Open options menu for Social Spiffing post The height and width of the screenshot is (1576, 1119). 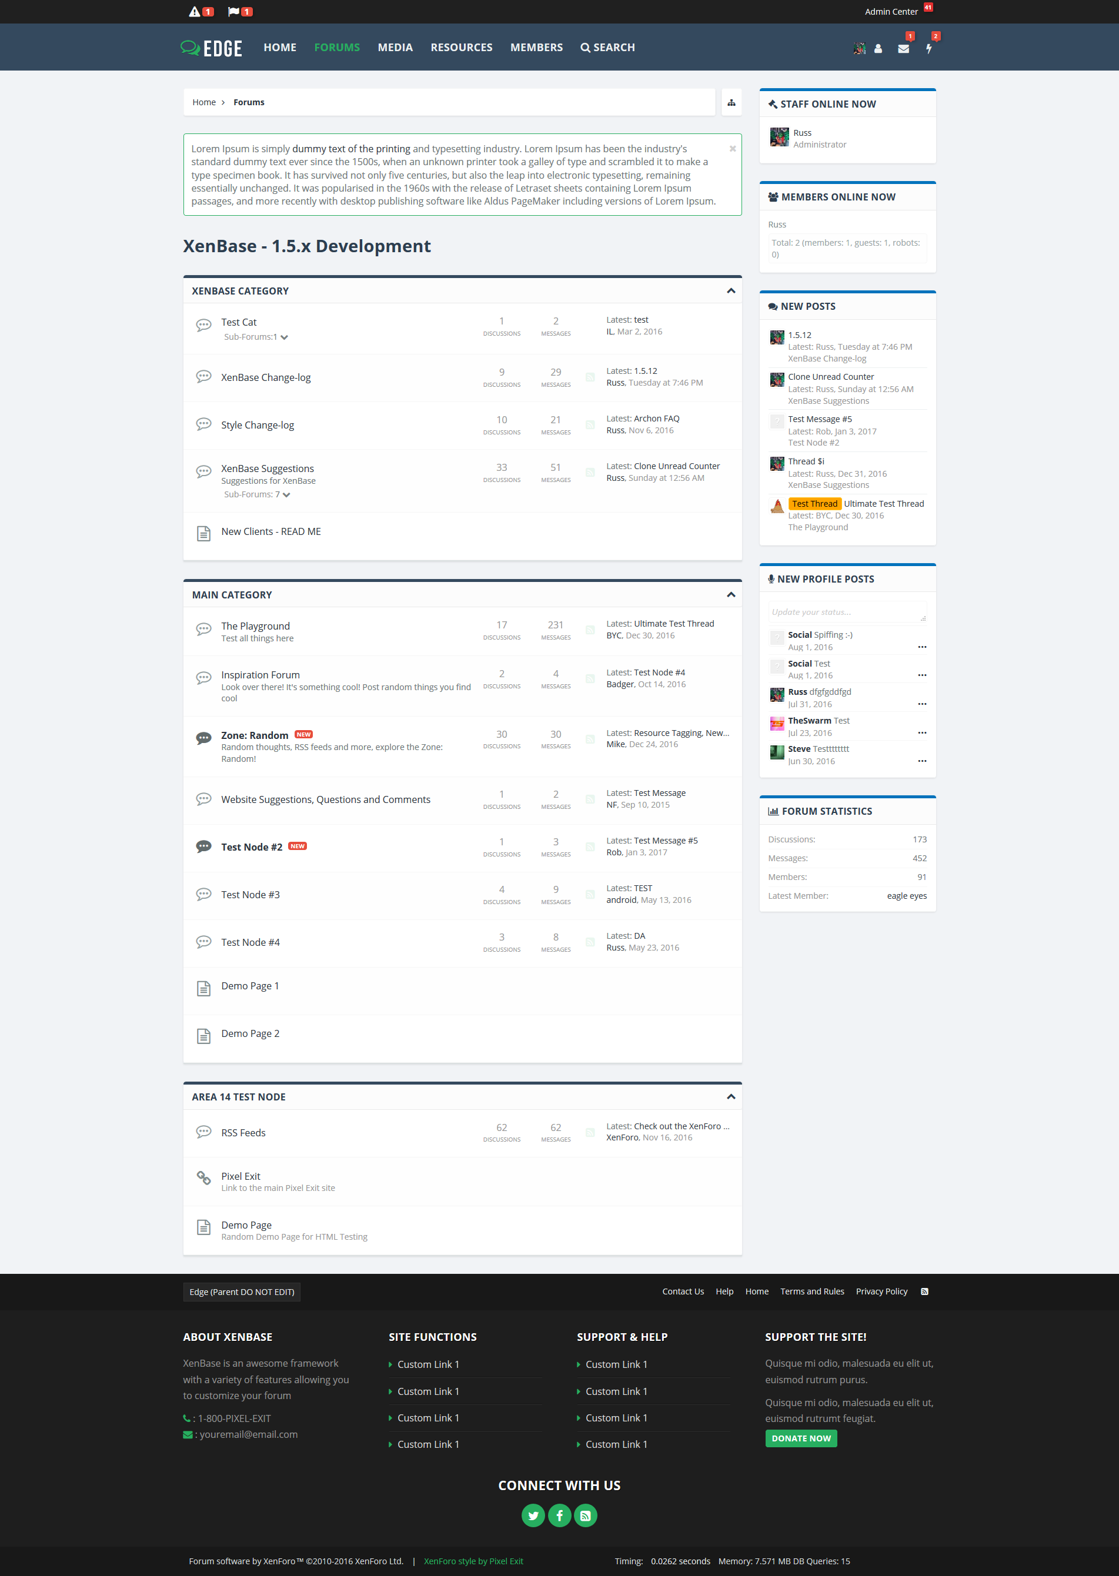(x=922, y=647)
